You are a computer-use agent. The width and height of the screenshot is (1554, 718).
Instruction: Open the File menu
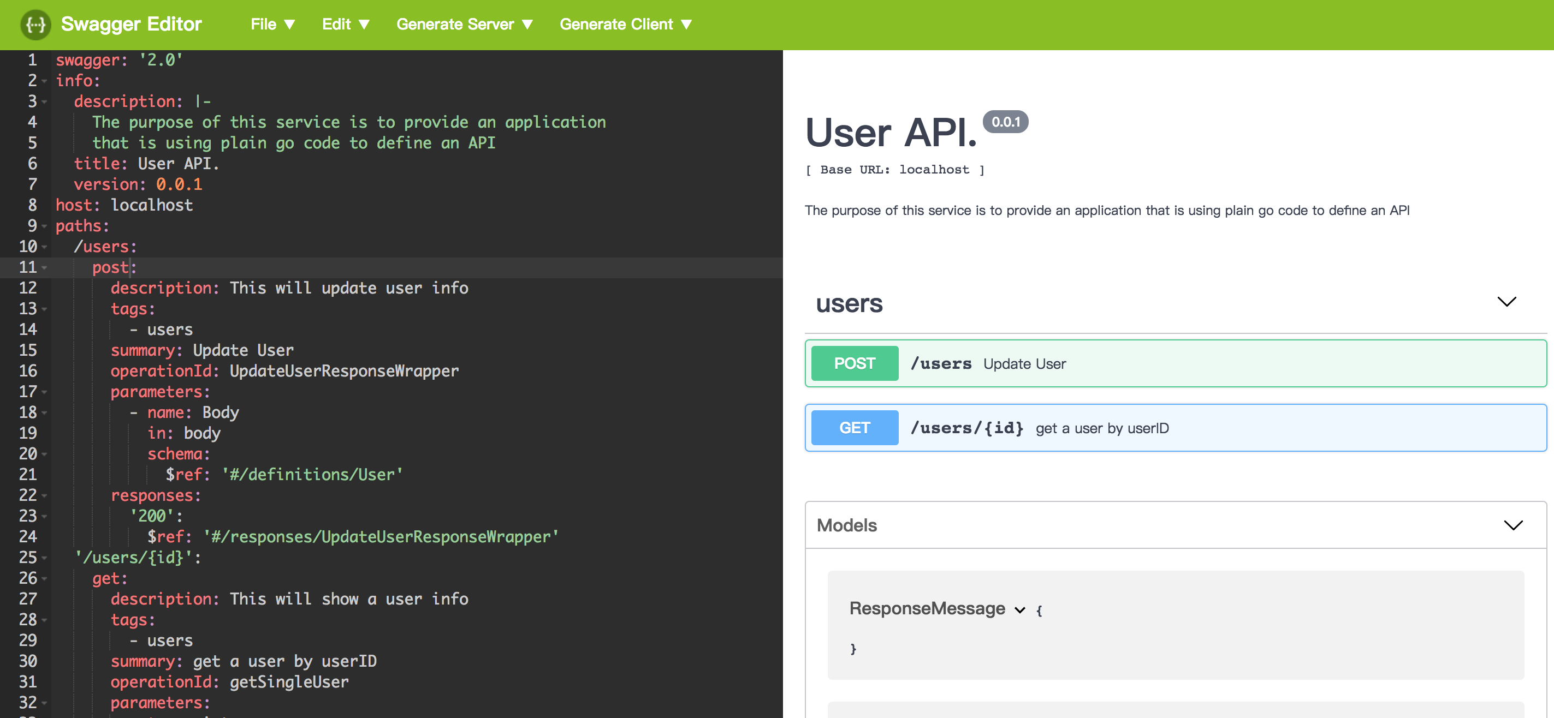272,24
